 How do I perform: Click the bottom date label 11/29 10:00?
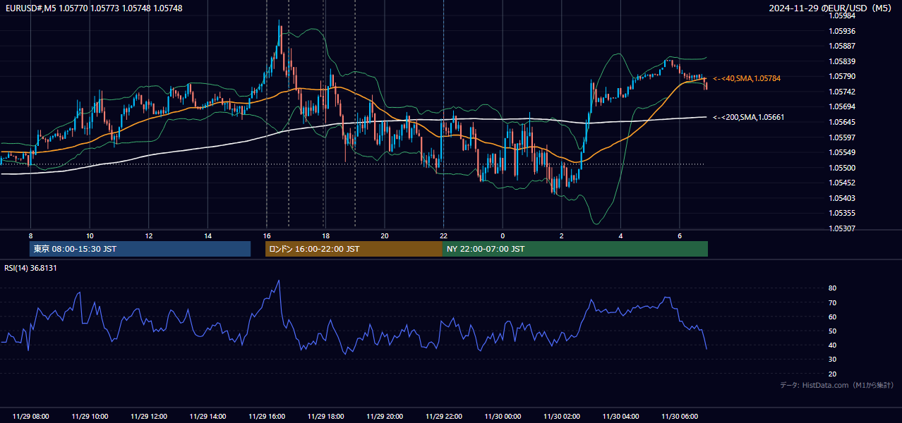[x=90, y=417]
